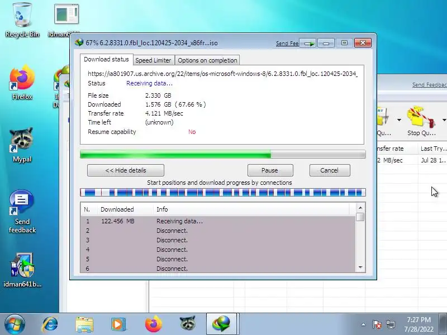This screenshot has width=447, height=335.
Task: Click transfer rate value '4.121 MB/sec'
Action: (164, 113)
